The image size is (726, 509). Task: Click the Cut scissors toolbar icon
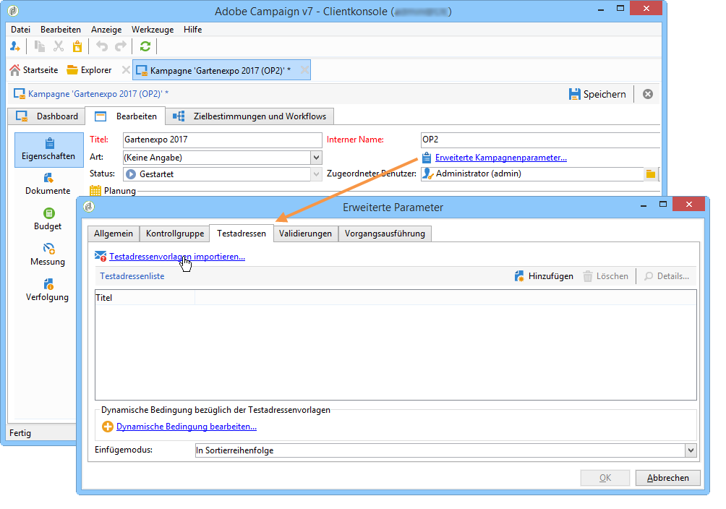click(x=59, y=46)
